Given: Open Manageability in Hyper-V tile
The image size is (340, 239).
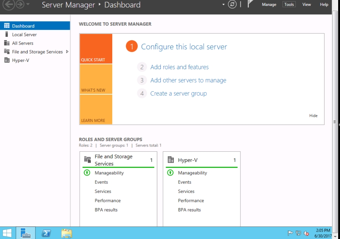Looking at the screenshot, I should (x=192, y=173).
